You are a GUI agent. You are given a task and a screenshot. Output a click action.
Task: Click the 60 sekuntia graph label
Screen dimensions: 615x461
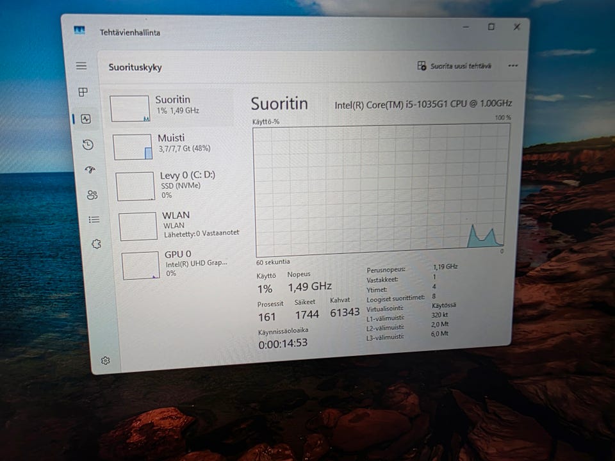[x=273, y=262]
